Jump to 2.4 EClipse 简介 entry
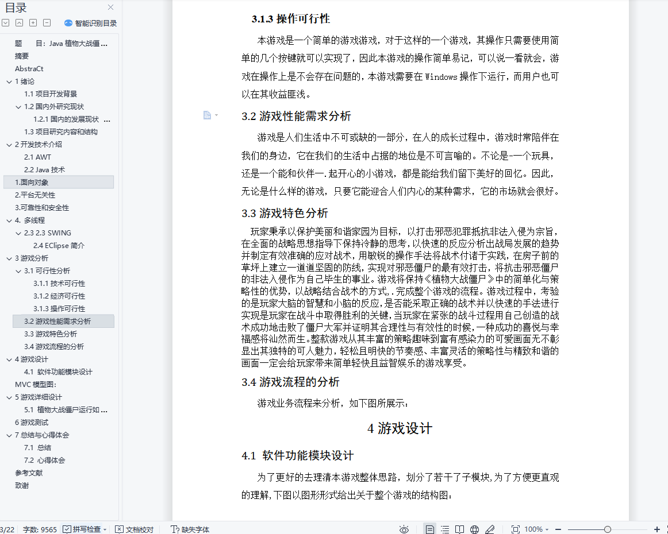This screenshot has height=534, width=668. tap(59, 246)
